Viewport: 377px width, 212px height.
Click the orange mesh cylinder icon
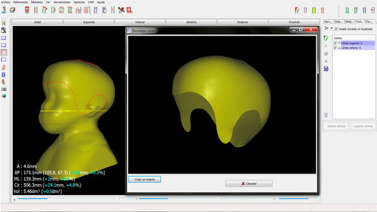(x=323, y=10)
